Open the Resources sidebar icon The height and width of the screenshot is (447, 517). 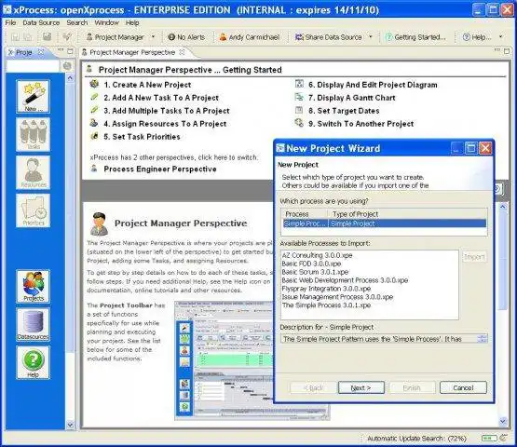pos(33,172)
